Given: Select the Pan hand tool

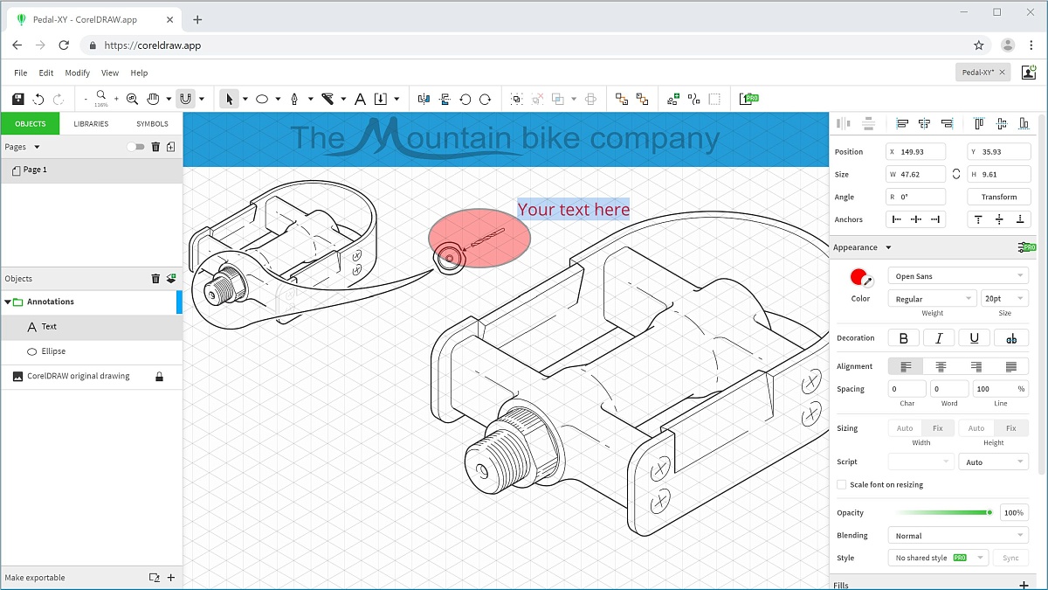Looking at the screenshot, I should point(154,100).
